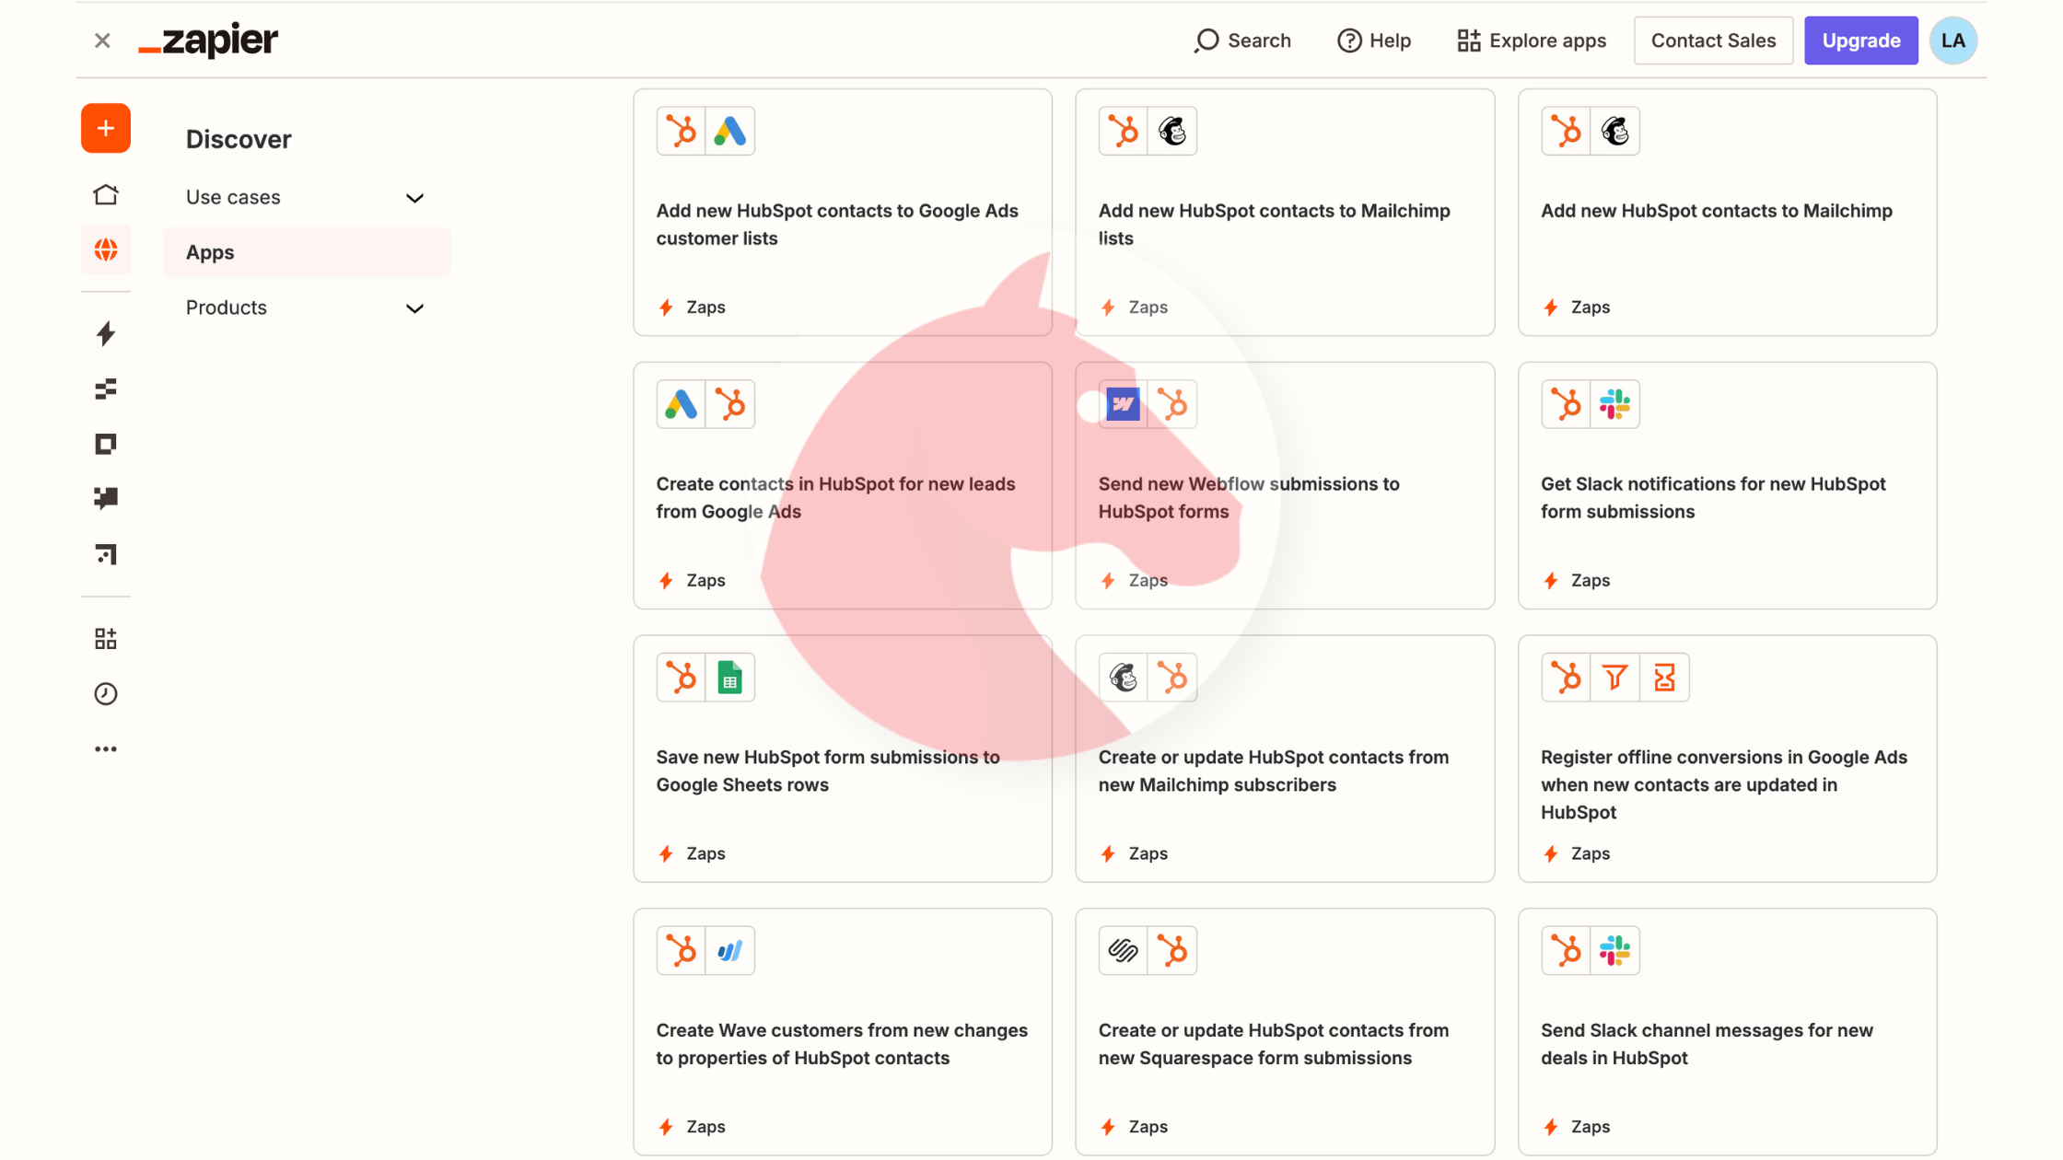This screenshot has width=2063, height=1160.
Task: Click Slack icon on Slack notifications card
Action: click(x=1615, y=404)
